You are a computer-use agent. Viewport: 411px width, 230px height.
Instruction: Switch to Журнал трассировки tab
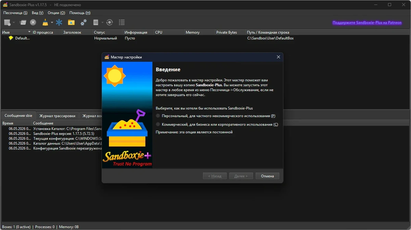click(x=57, y=116)
